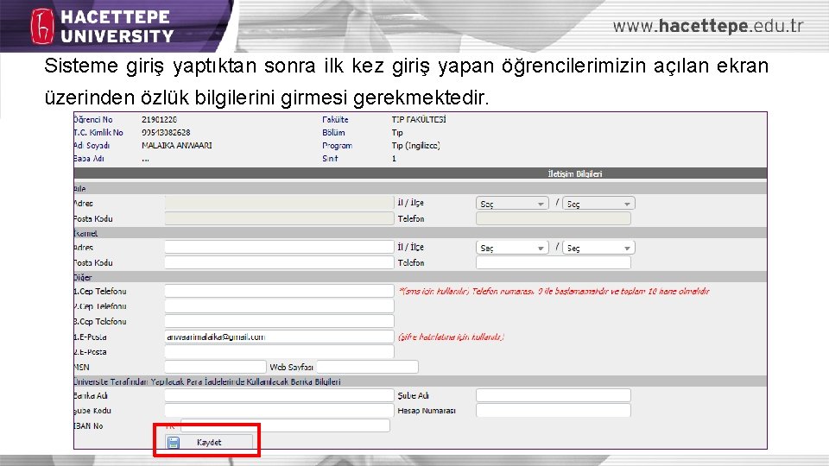Click the 2.Cep Telefonu input field

[x=279, y=305]
